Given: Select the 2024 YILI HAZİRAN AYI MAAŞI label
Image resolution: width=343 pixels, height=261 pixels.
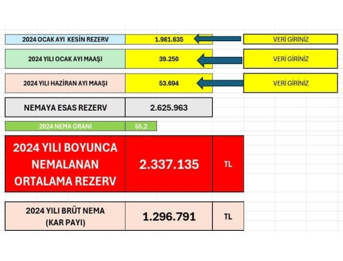Looking at the screenshot, I should [x=65, y=83].
